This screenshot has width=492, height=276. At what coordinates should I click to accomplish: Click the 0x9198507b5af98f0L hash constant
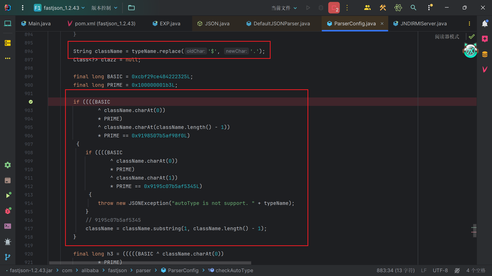[159, 136]
